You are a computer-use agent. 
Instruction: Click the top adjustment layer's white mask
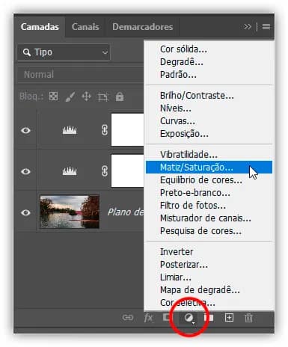(127, 129)
